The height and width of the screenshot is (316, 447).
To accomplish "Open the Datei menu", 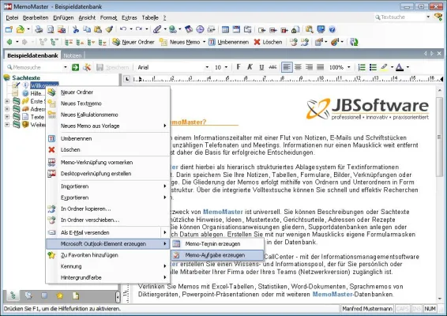I will (12, 17).
